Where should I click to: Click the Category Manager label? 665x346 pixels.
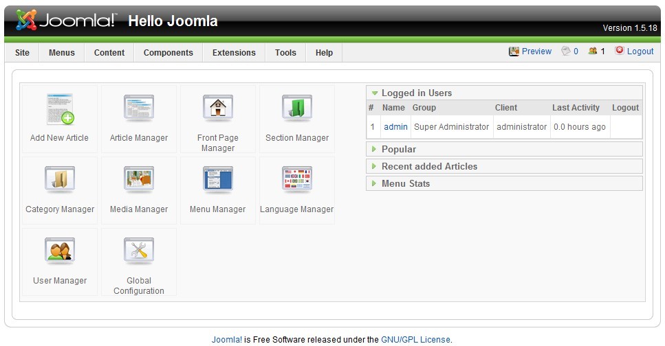coord(60,209)
